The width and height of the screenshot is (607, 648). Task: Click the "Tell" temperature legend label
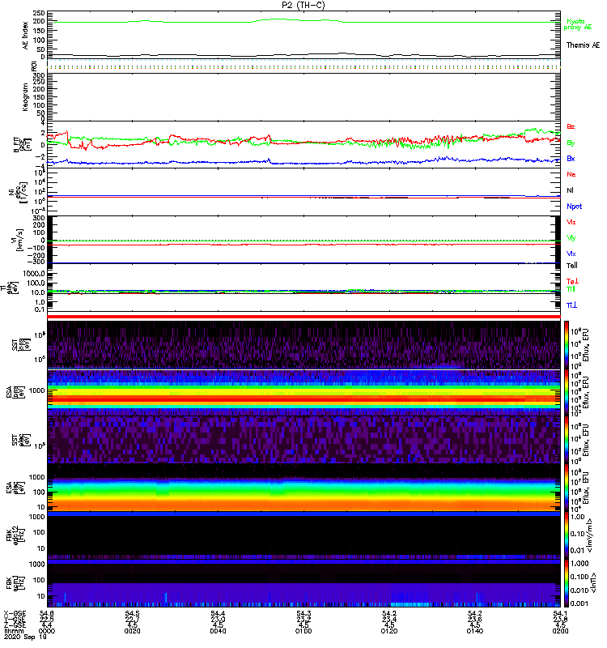tap(572, 266)
